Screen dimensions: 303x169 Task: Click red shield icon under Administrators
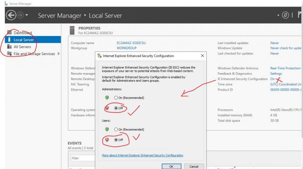click(x=107, y=108)
